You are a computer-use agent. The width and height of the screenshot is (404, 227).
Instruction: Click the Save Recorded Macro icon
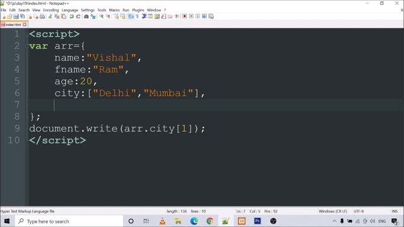211,16
